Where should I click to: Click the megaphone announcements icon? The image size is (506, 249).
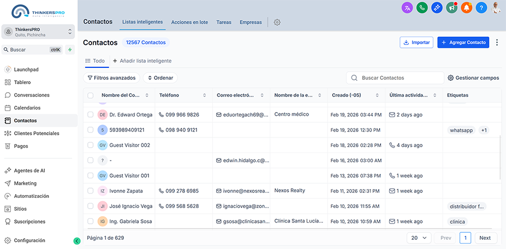click(452, 8)
